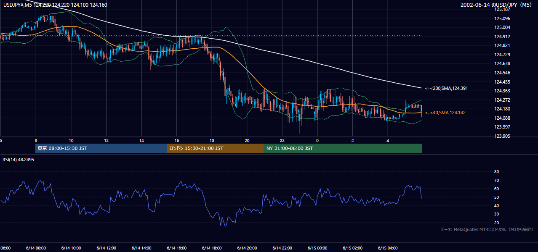The width and height of the screenshot is (538, 252).
Task: Click price axis value 124.546
Action: [x=502, y=73]
